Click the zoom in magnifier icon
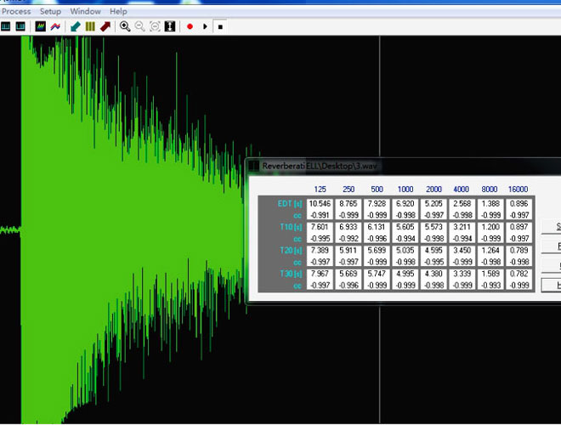This screenshot has height=425, width=561. tap(125, 26)
